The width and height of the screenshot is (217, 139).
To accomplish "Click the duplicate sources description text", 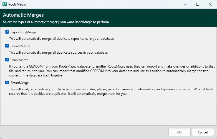I will pyautogui.click(x=58, y=53).
